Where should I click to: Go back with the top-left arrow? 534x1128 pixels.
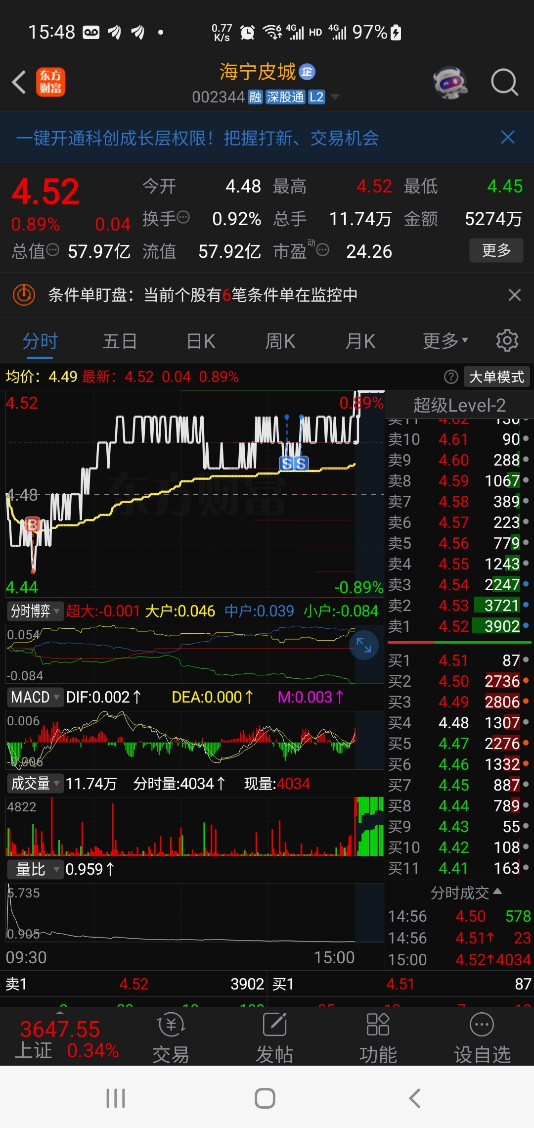pos(19,82)
